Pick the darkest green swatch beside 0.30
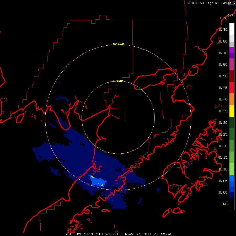The image size is (236, 236). coord(232,122)
